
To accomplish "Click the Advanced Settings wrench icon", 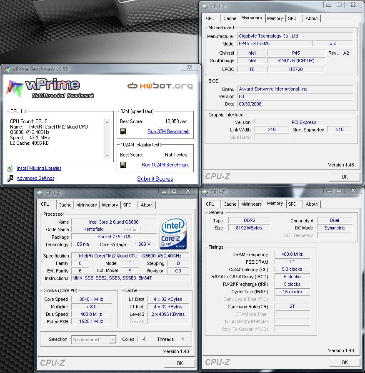I will 10,178.
